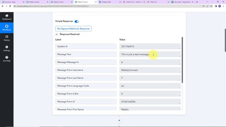Click the Message From Last Name value
This screenshot has height=127, width=226.
(x=150, y=78)
